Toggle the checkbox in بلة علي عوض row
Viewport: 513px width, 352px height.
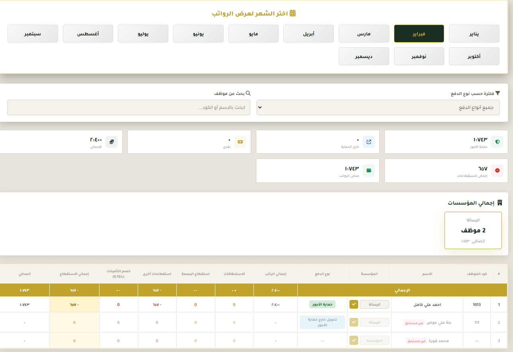[353, 322]
